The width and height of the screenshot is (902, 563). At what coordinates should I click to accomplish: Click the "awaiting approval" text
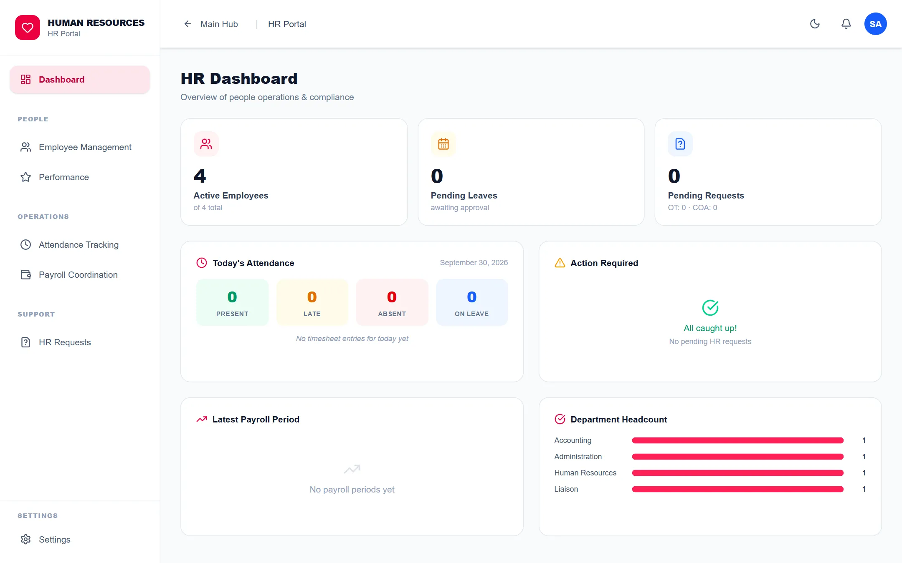(x=460, y=208)
